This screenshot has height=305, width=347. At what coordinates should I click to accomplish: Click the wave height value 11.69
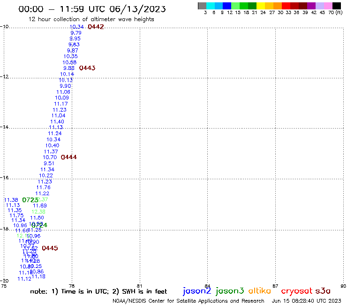(40, 206)
